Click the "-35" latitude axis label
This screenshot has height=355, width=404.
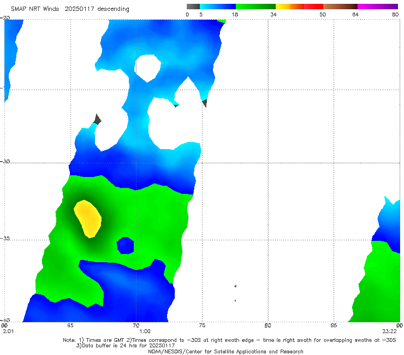pos(5,238)
